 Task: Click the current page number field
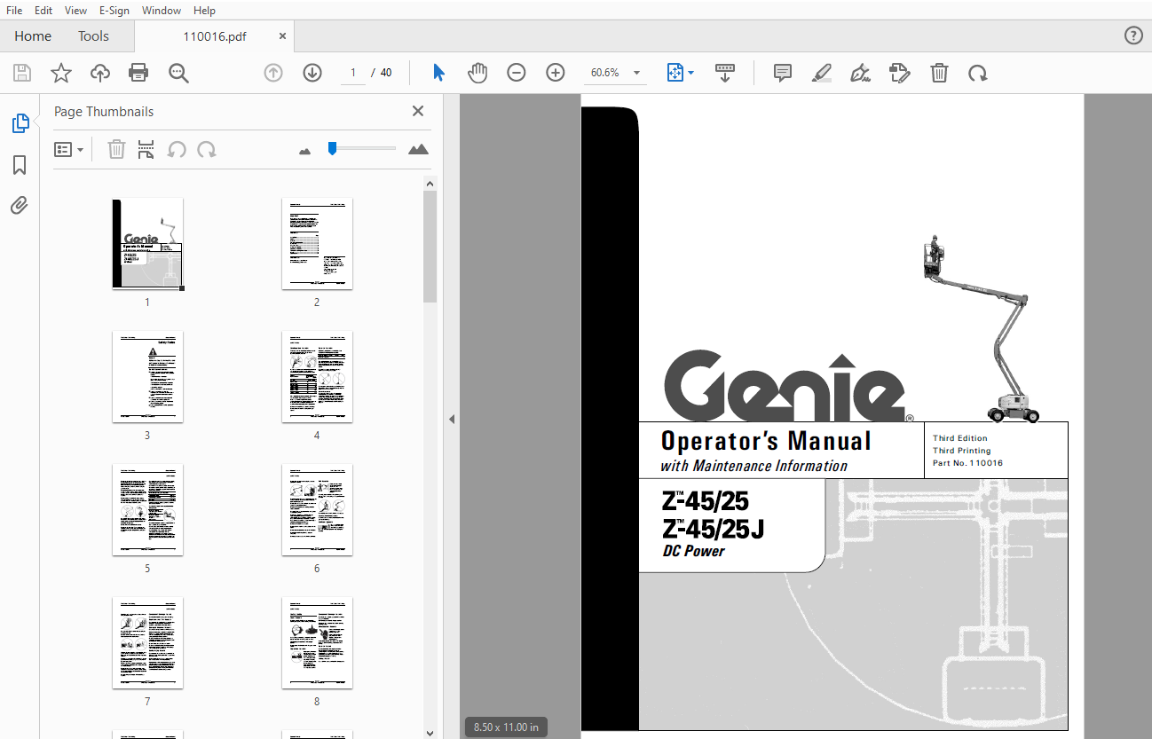[353, 73]
